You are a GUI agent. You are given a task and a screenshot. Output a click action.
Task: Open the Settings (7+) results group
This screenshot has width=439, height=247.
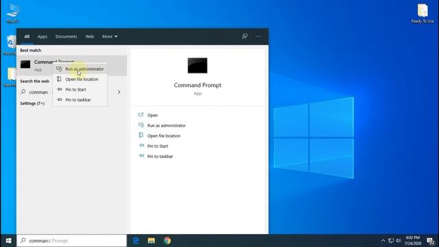[32, 104]
